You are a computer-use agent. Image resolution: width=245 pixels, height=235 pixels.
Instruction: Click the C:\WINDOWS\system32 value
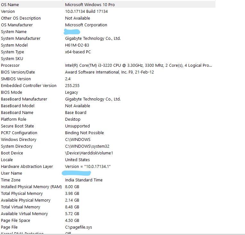pyautogui.click(x=87, y=146)
